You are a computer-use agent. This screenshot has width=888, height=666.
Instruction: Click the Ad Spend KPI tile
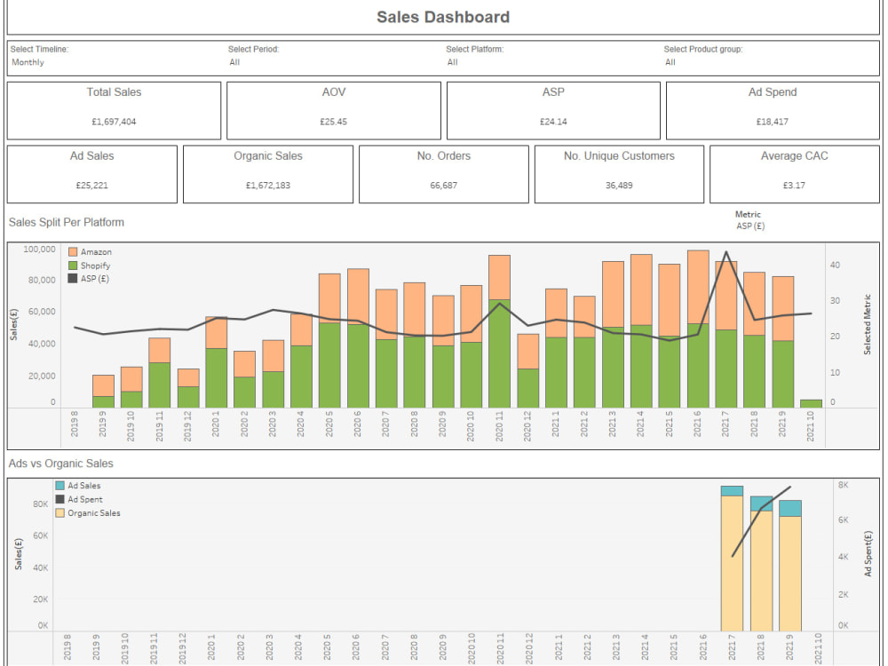pyautogui.click(x=771, y=110)
